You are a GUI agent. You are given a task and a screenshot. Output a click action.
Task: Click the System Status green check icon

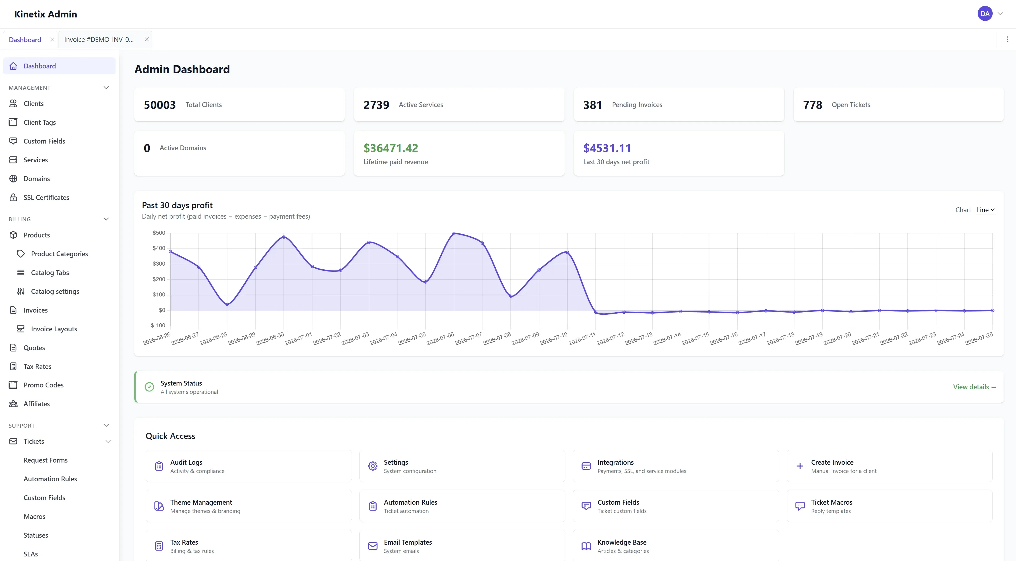pyautogui.click(x=149, y=387)
